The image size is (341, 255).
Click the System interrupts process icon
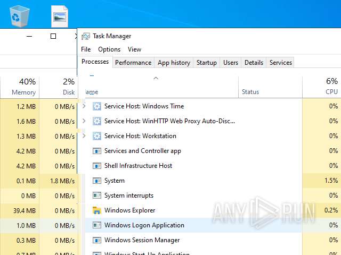[97, 195]
